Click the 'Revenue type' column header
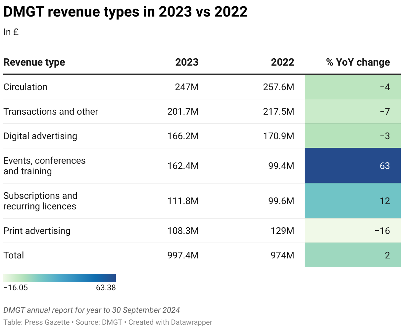Screen dimensions: 404x330 (x=34, y=62)
